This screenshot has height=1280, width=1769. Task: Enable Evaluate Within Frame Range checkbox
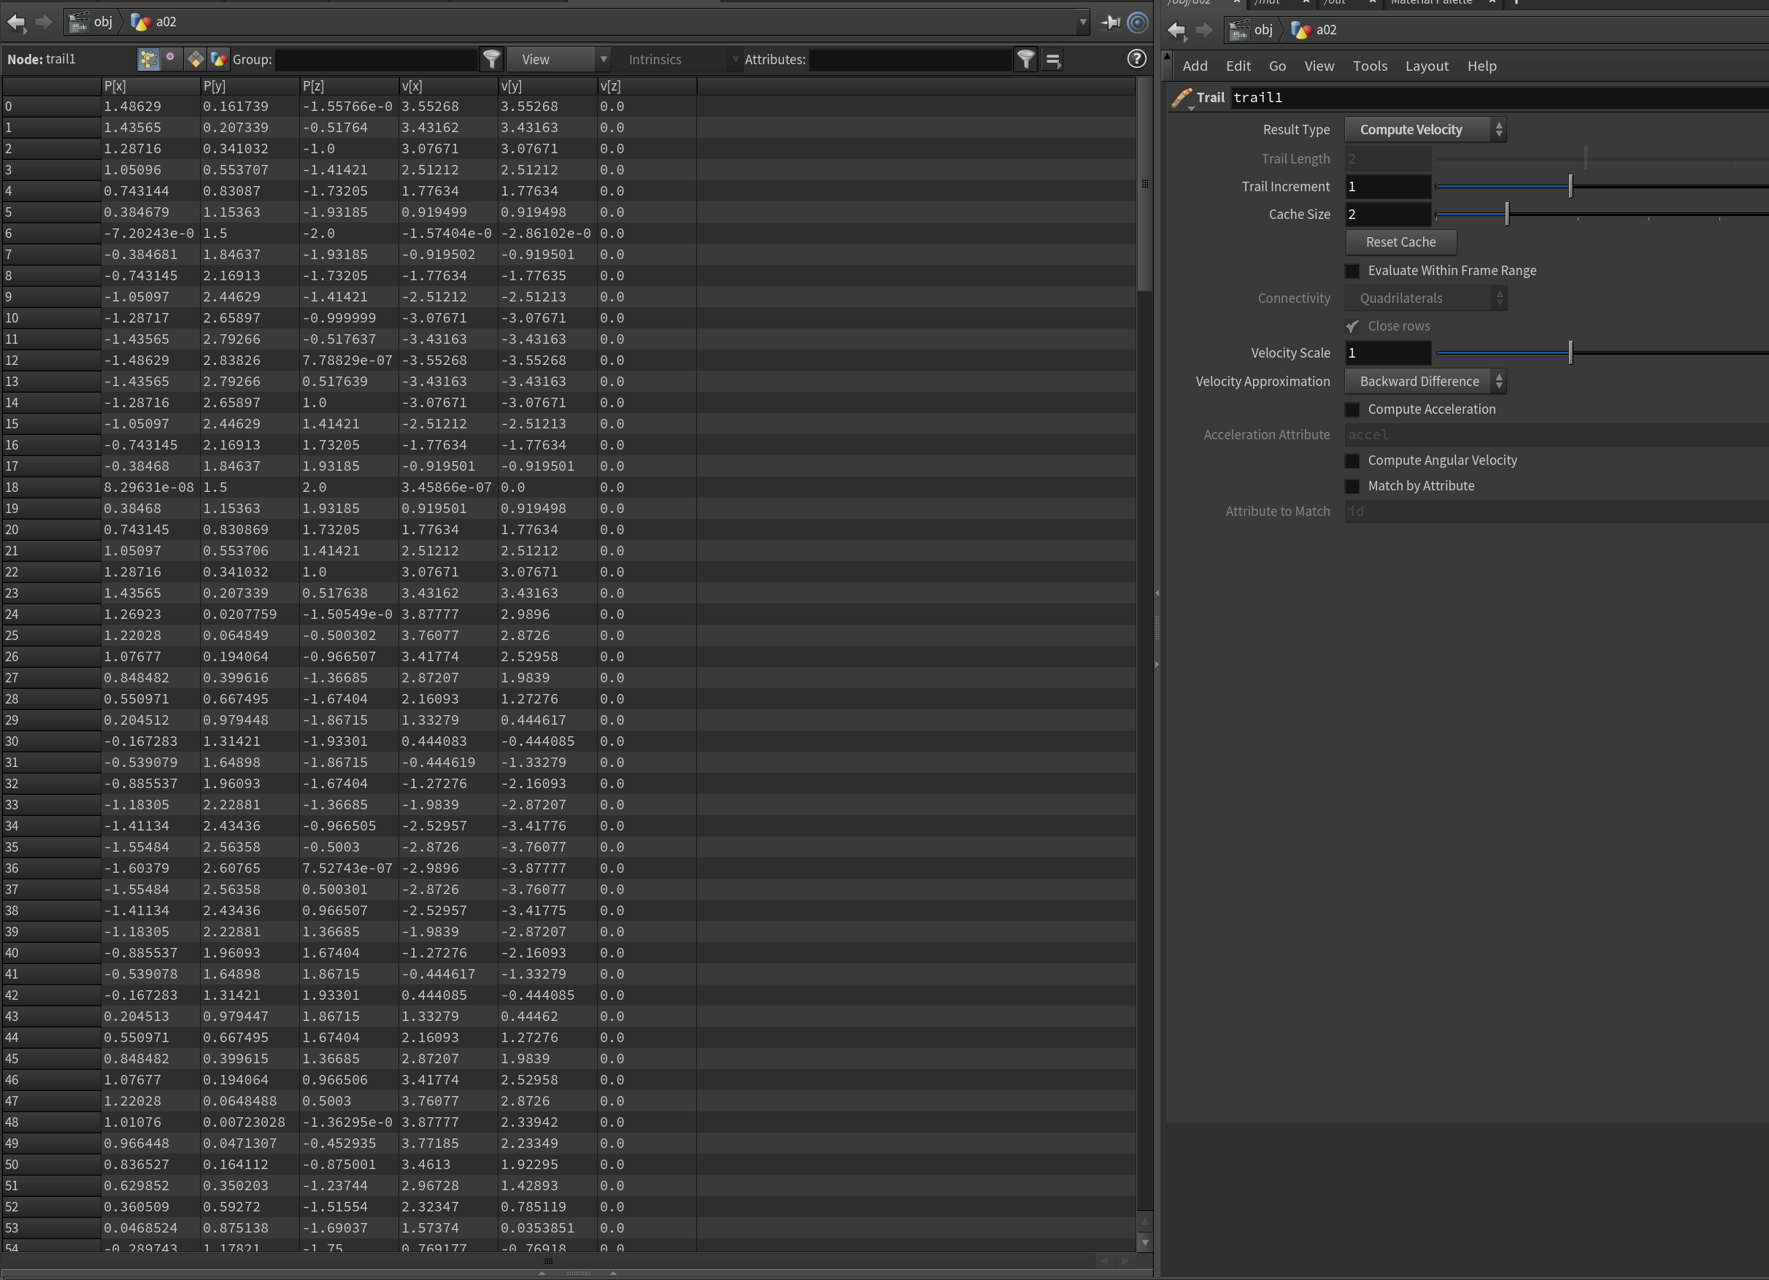click(1352, 271)
